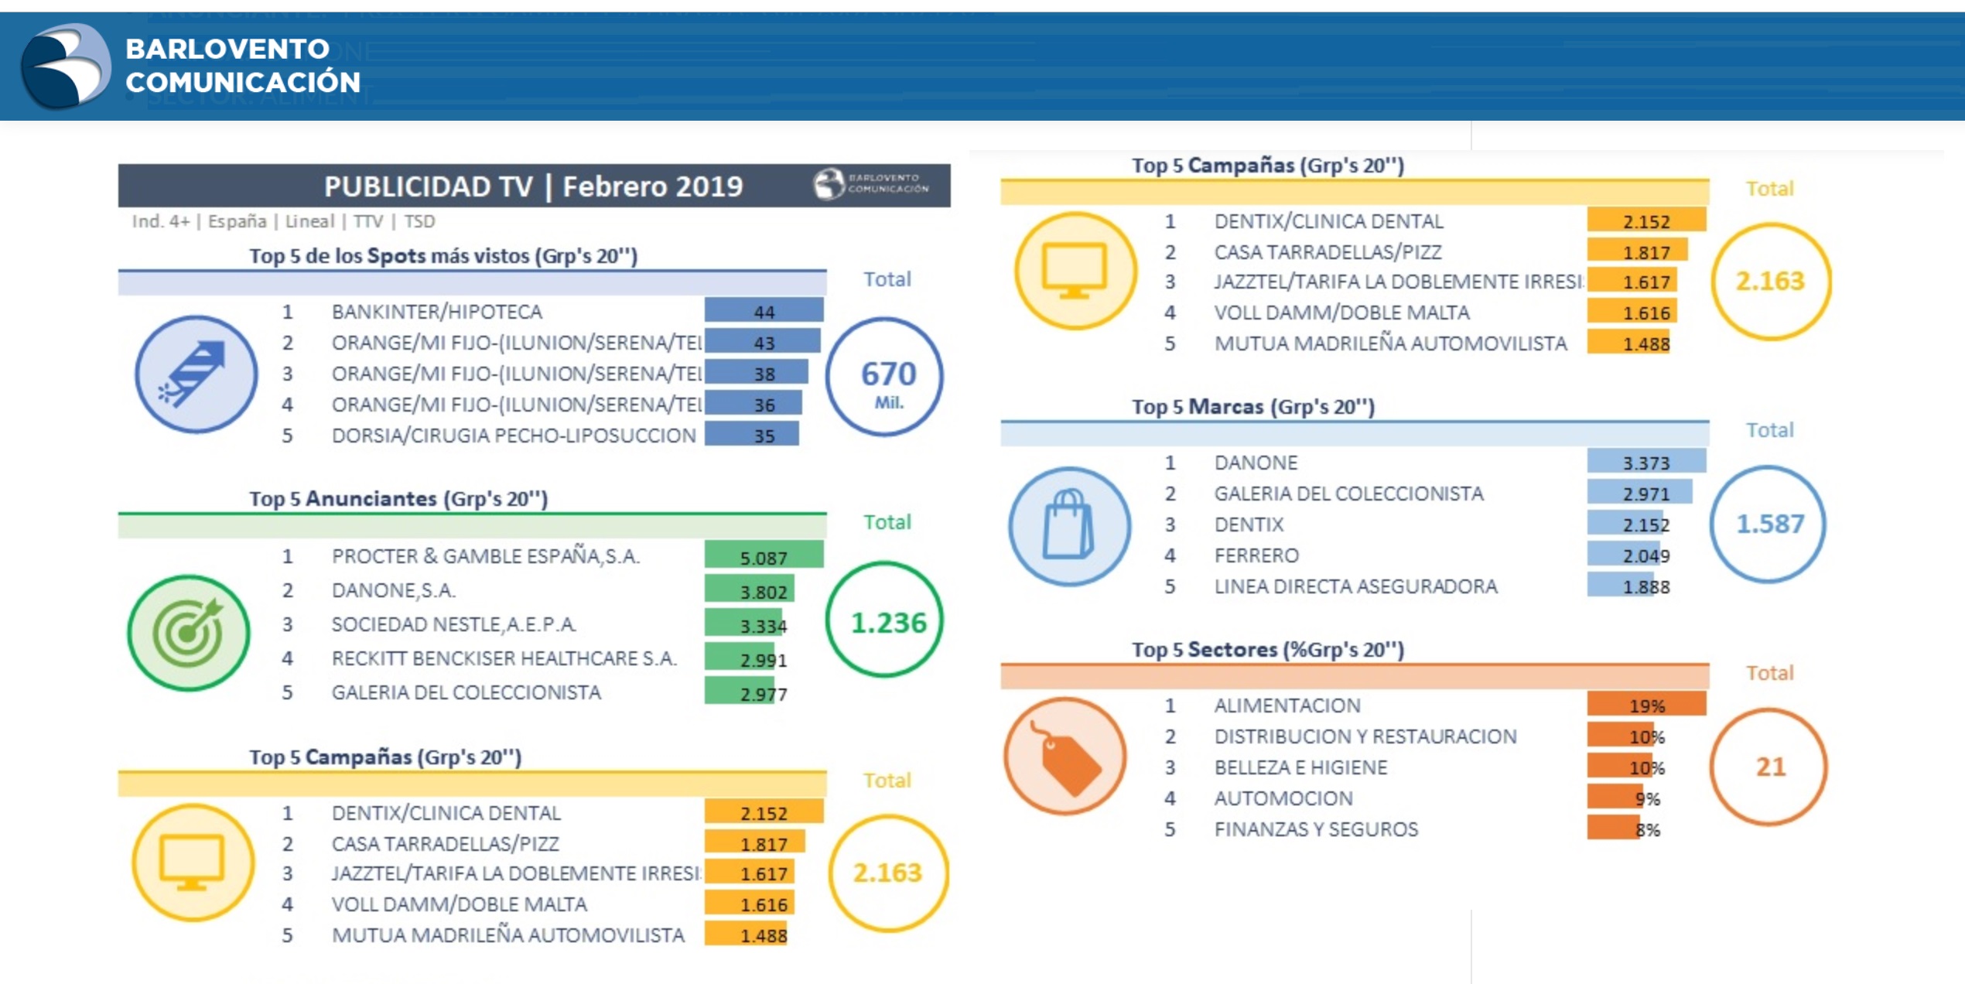
Task: Click the orange price tag Sectores icon
Action: coord(1065,756)
